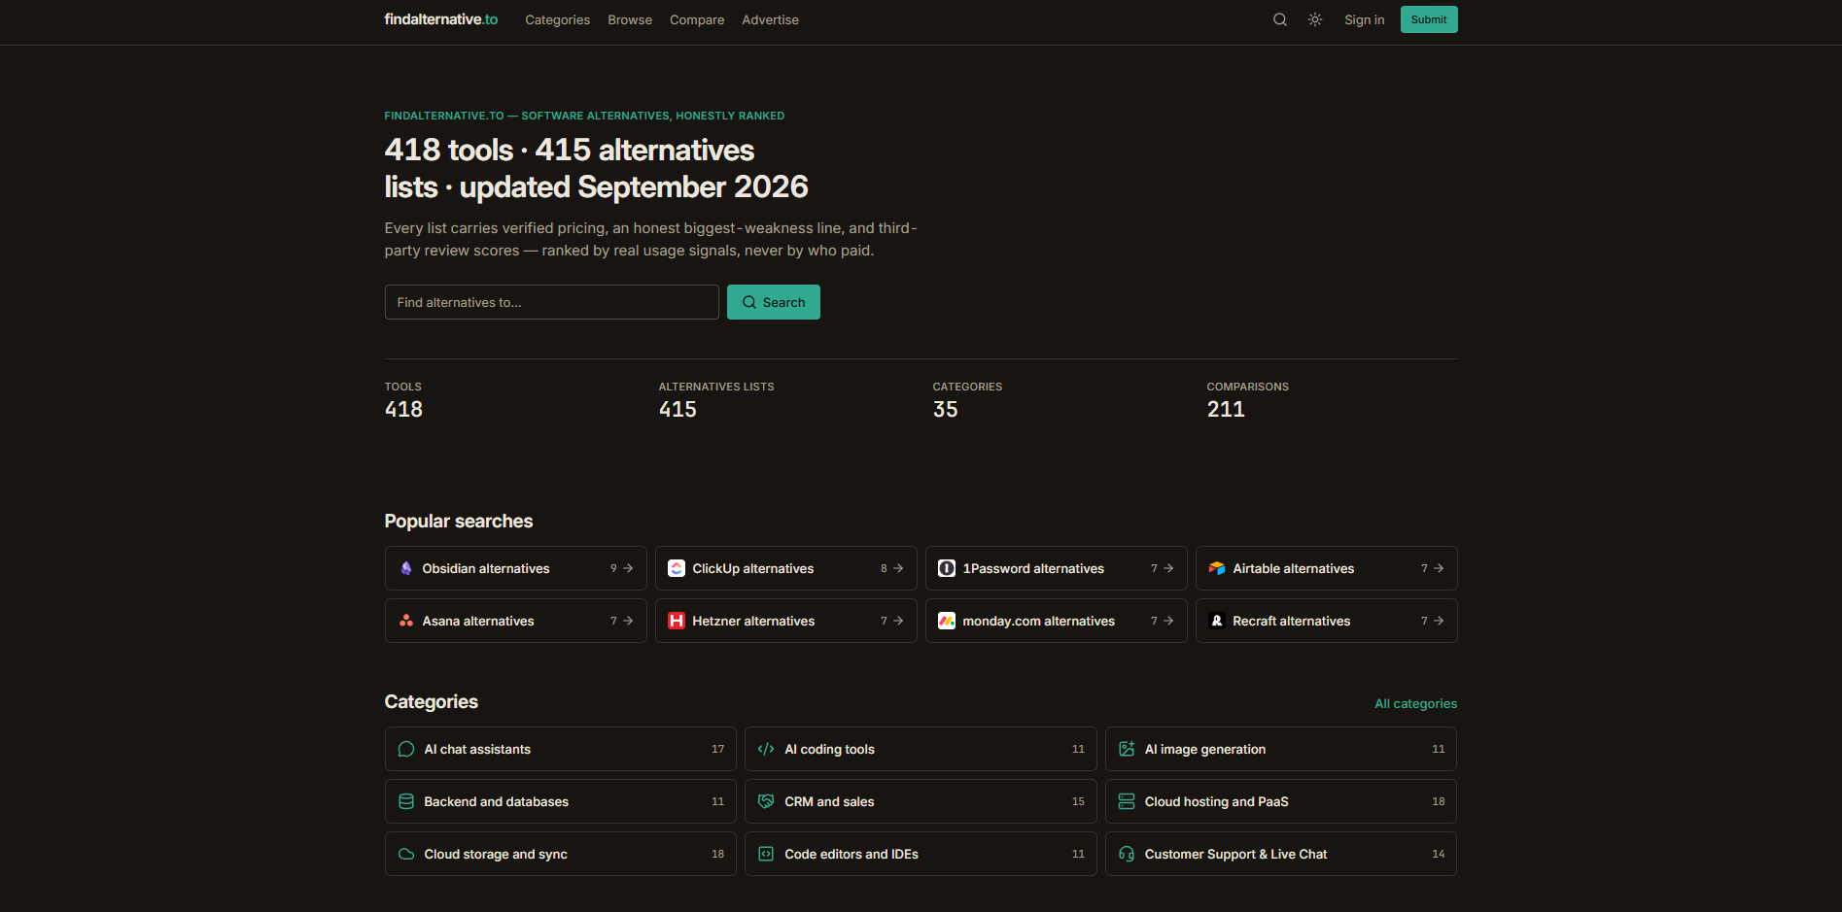Click the arrow on 1Password alternatives card
This screenshot has width=1842, height=912.
pyautogui.click(x=1168, y=568)
